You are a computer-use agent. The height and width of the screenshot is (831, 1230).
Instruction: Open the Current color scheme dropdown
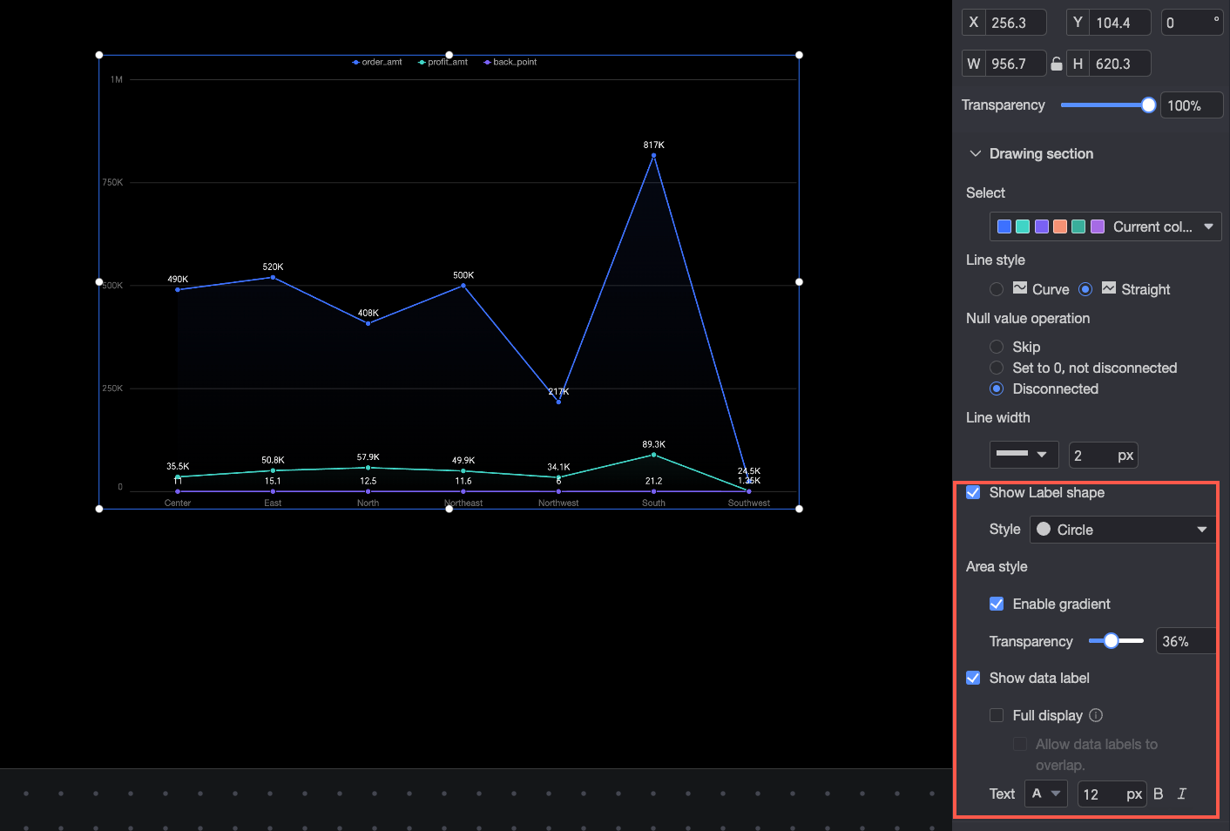tap(1105, 226)
